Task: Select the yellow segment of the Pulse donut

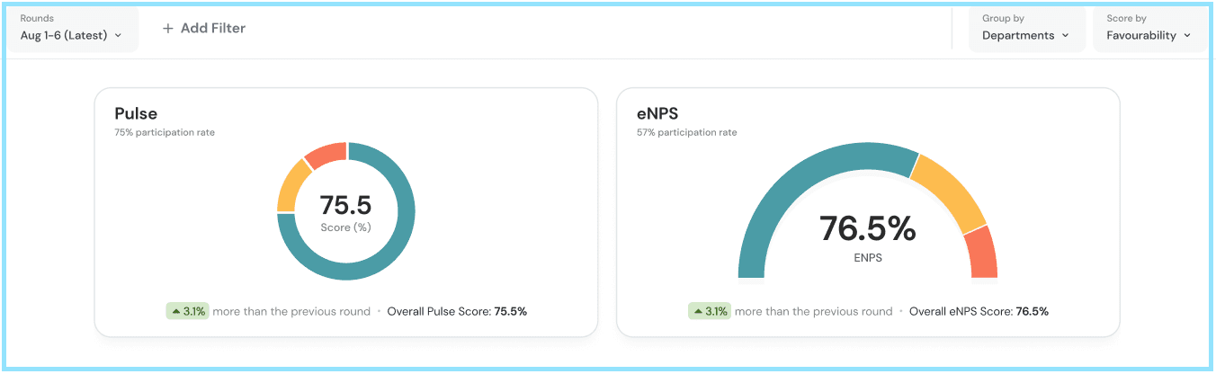Action: pyautogui.click(x=291, y=186)
